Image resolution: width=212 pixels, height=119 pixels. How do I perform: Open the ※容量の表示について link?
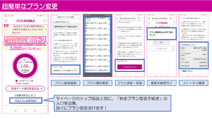coord(25,95)
